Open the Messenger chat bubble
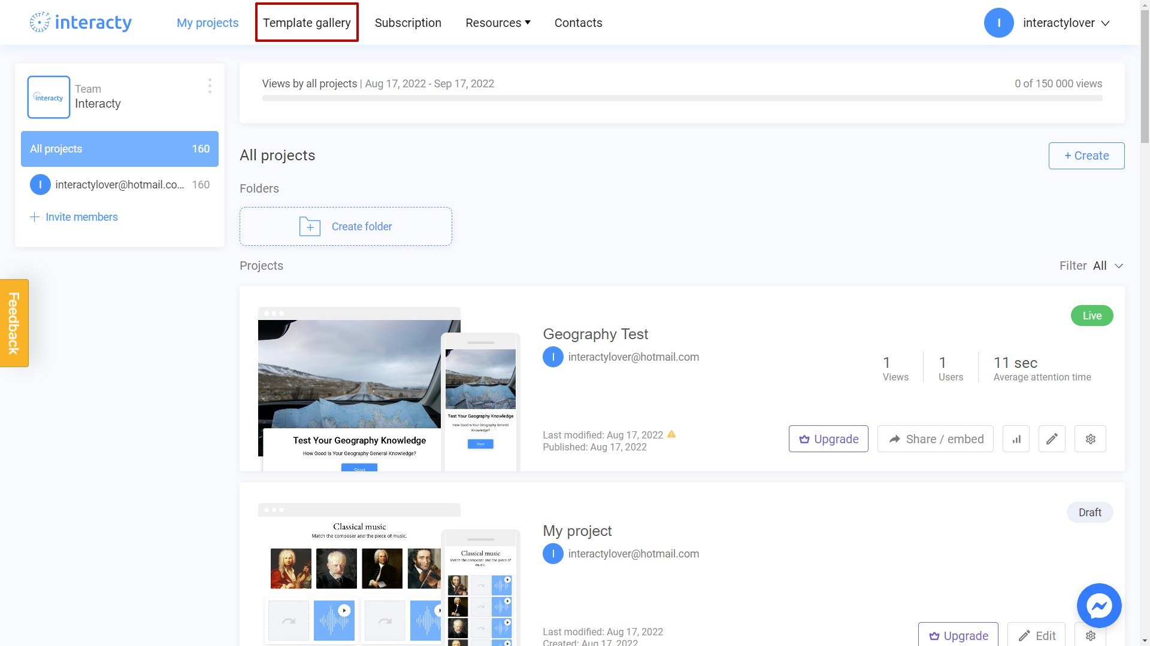The image size is (1150, 646). click(1099, 605)
